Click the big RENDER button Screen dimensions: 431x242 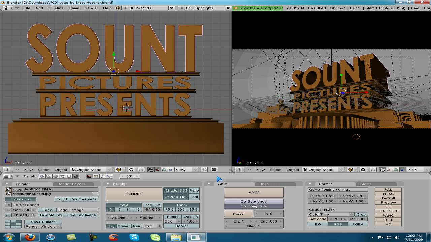tap(134, 194)
